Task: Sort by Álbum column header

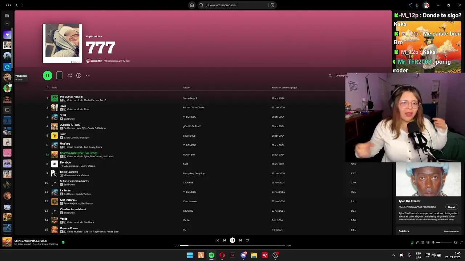Action: pos(186,87)
